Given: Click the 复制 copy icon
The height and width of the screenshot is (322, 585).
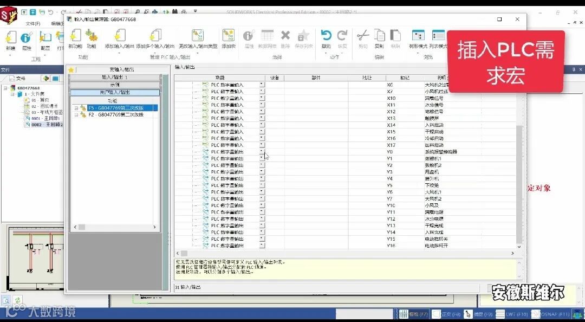Looking at the screenshot, I should [379, 36].
